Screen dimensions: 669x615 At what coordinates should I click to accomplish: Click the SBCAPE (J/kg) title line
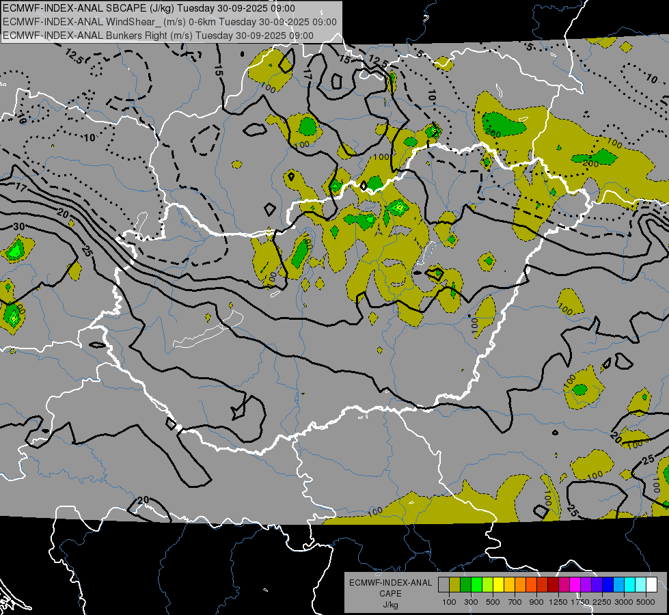tap(149, 8)
